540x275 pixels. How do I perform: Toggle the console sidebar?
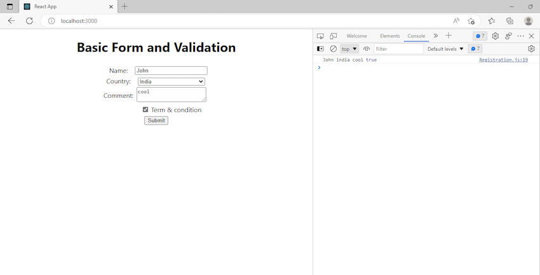pyautogui.click(x=320, y=49)
